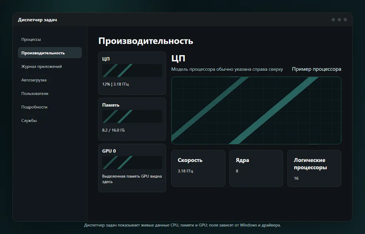
Task: Click the Память mini usage graph thumbnail
Action: coord(132,117)
